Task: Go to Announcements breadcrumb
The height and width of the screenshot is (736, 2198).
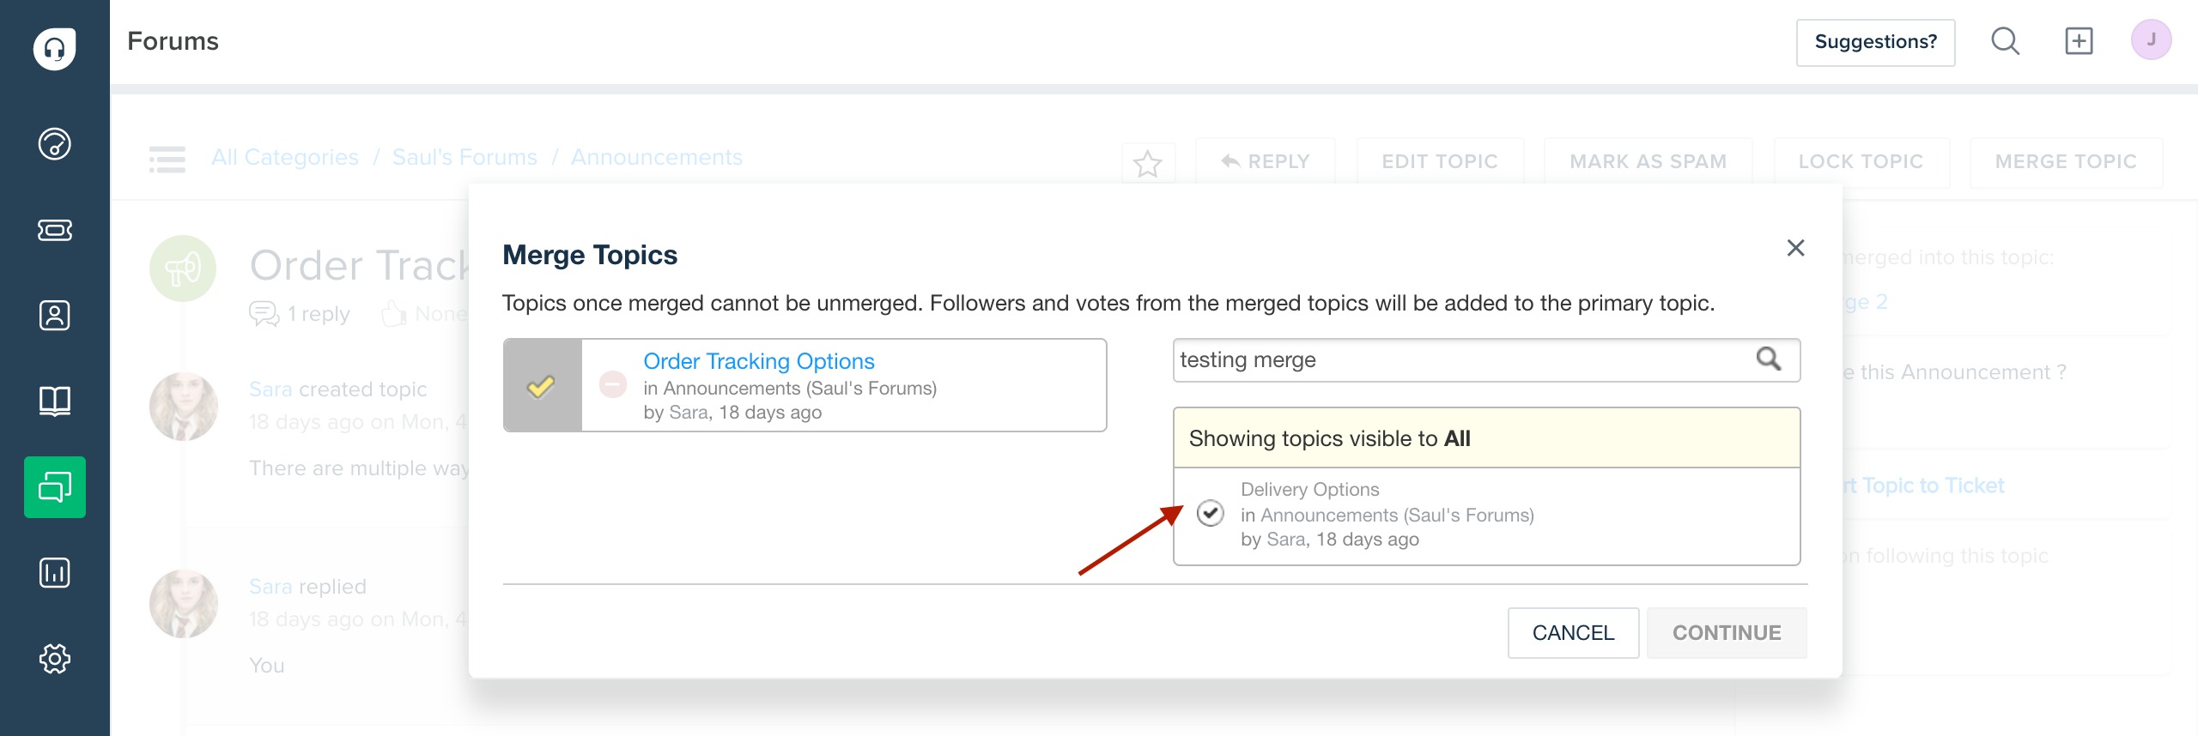Action: (657, 158)
